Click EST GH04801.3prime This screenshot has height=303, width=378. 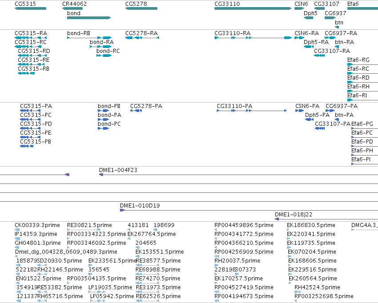(38, 243)
